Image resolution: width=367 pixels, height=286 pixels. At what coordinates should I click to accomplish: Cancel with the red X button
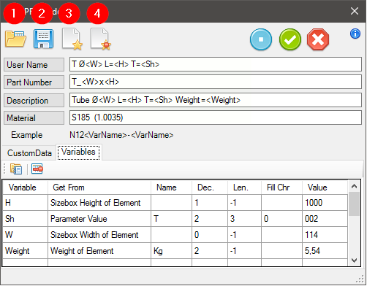318,39
